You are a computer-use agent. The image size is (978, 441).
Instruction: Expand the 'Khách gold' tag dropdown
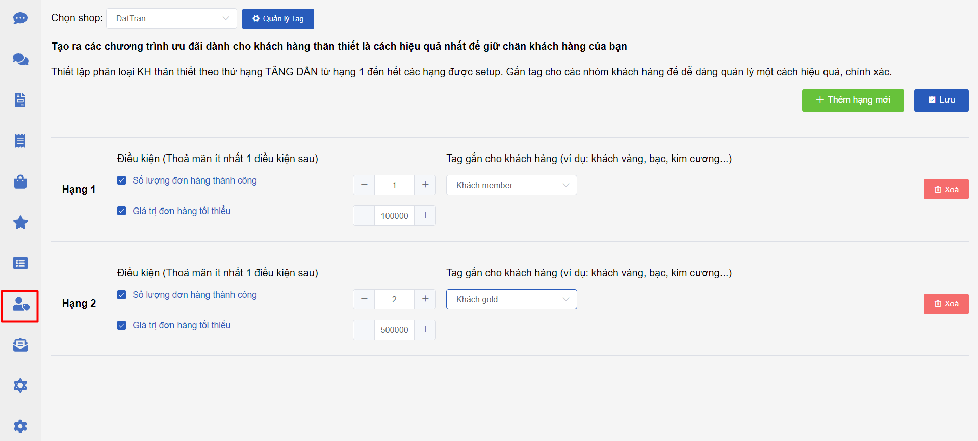tap(511, 299)
